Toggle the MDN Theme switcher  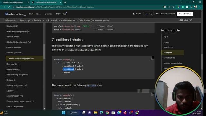pos(137,14)
